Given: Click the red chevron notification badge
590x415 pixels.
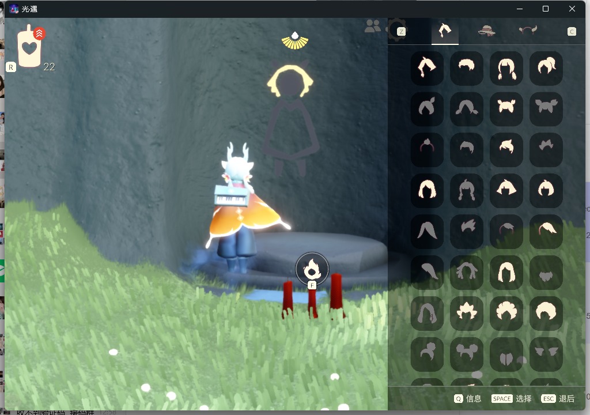Looking at the screenshot, I should click(39, 33).
